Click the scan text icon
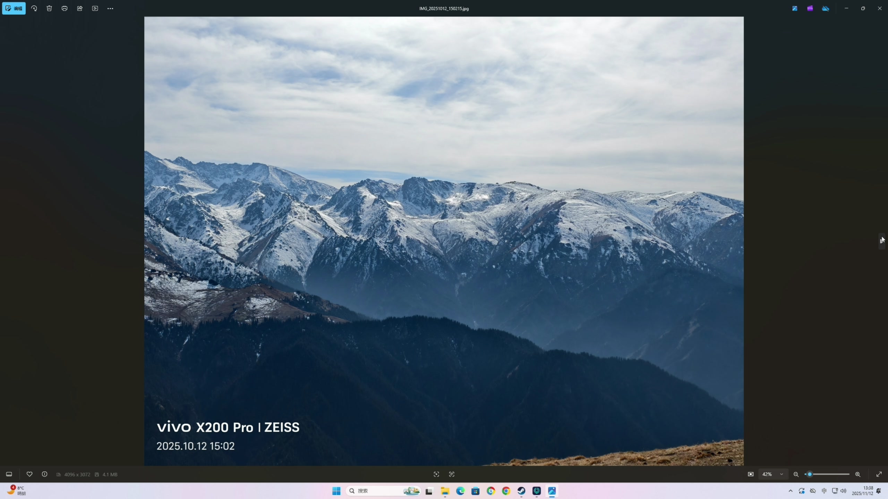The width and height of the screenshot is (888, 499). (452, 474)
